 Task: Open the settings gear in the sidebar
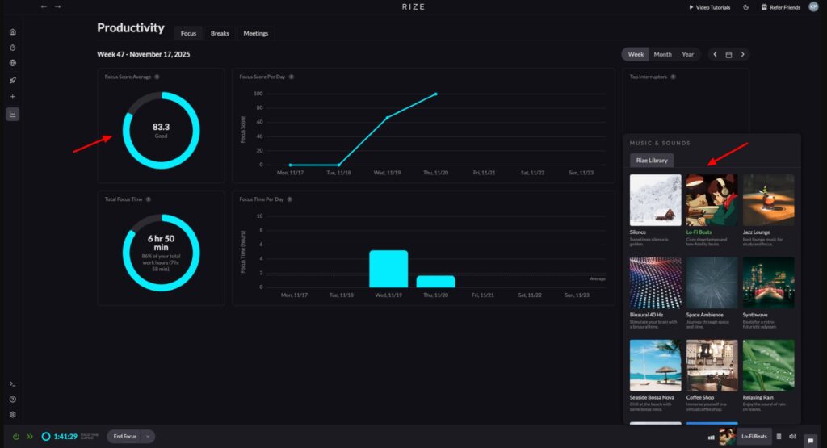point(12,414)
